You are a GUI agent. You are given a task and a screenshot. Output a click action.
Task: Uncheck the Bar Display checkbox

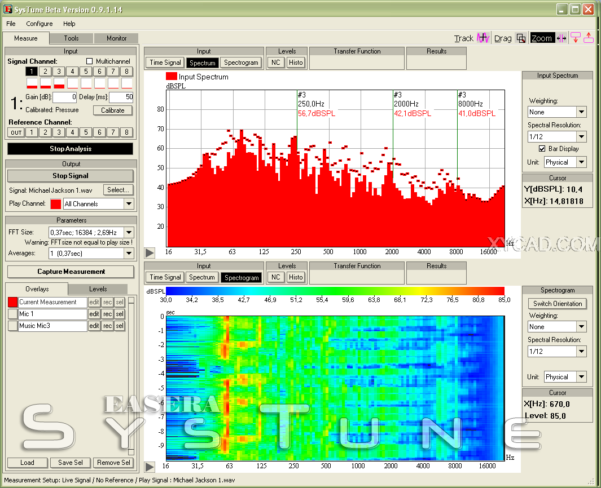coord(542,149)
